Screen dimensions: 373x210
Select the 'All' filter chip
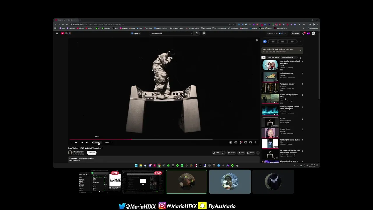point(263,57)
